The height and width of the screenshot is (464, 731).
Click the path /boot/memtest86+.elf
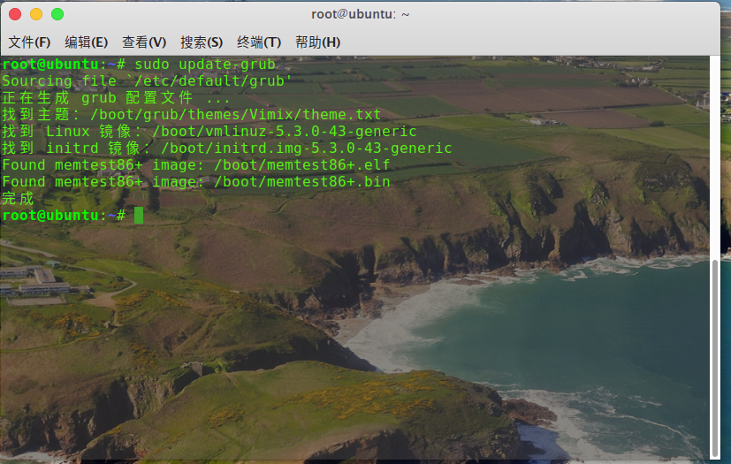click(x=301, y=165)
